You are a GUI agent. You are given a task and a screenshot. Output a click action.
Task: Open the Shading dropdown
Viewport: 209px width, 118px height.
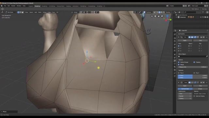[169, 12]
